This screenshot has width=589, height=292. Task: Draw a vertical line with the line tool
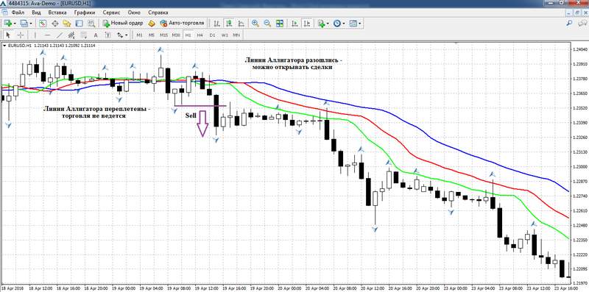(35, 35)
